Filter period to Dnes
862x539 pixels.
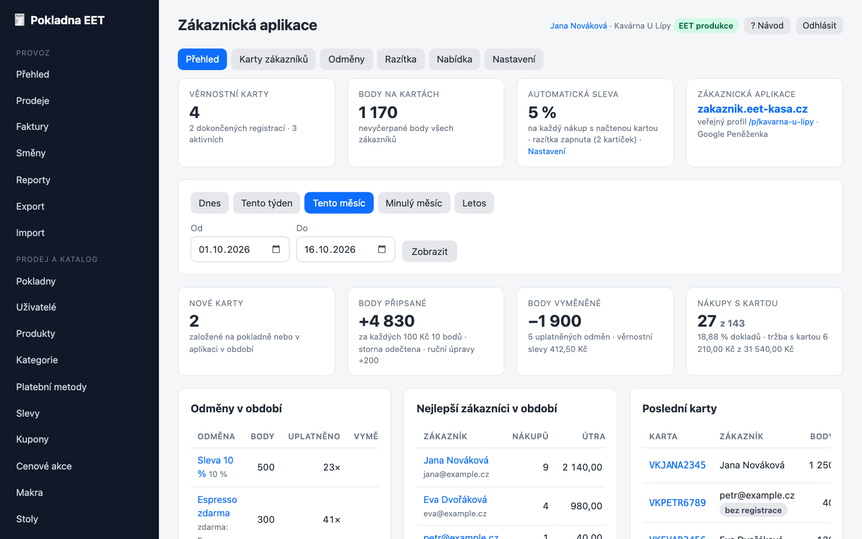pyautogui.click(x=210, y=203)
